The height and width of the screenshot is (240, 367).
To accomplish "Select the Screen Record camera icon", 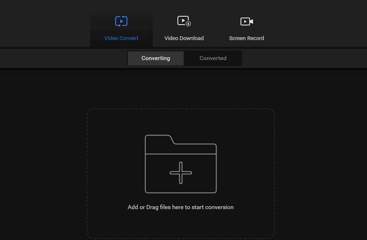I will click(246, 21).
